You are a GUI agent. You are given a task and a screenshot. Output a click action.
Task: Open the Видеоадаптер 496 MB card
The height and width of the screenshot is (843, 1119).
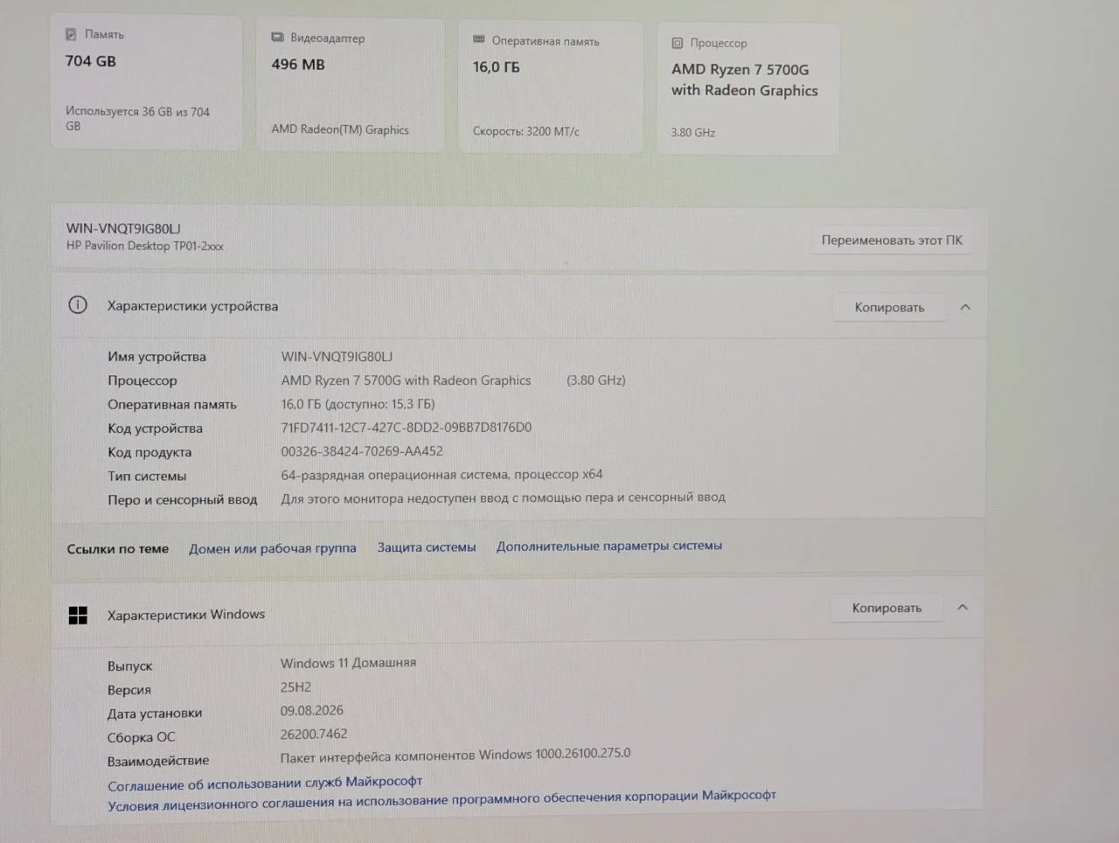coord(351,86)
